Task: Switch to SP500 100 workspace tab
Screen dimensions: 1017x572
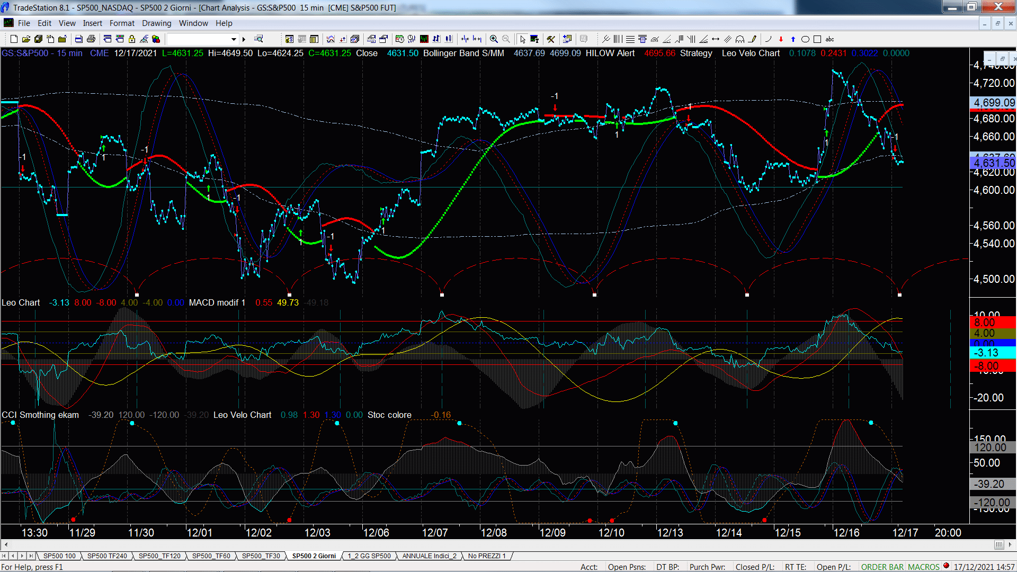Action: click(59, 556)
